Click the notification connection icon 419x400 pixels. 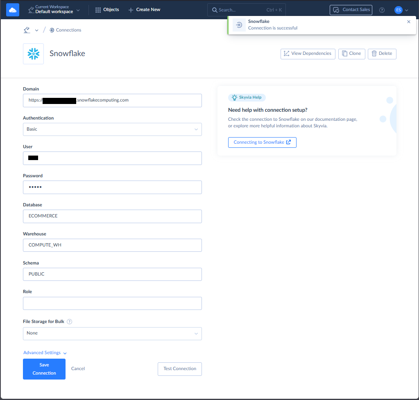tap(239, 25)
